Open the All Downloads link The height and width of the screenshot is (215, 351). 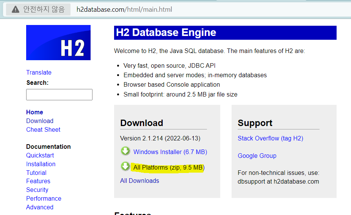click(x=139, y=181)
